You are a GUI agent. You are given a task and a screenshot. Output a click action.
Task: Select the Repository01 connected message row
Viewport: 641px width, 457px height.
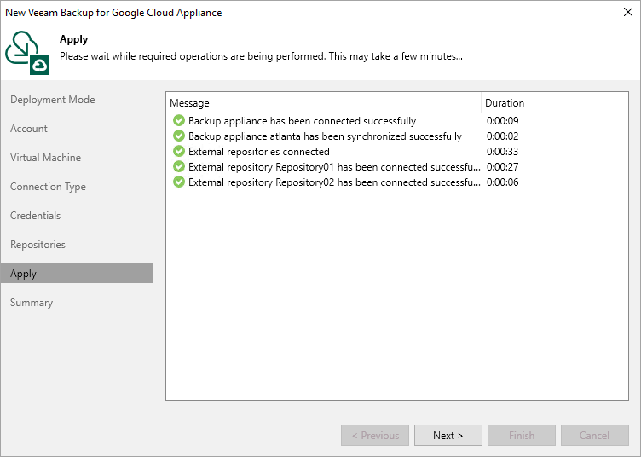(x=334, y=167)
